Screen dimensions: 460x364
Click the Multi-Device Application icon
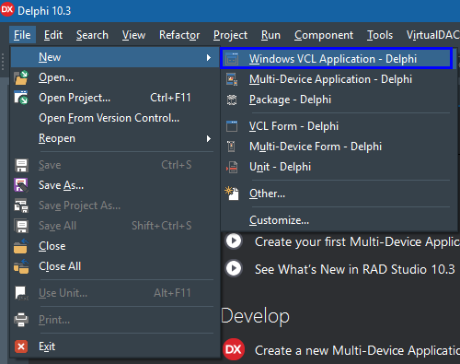[x=232, y=79]
